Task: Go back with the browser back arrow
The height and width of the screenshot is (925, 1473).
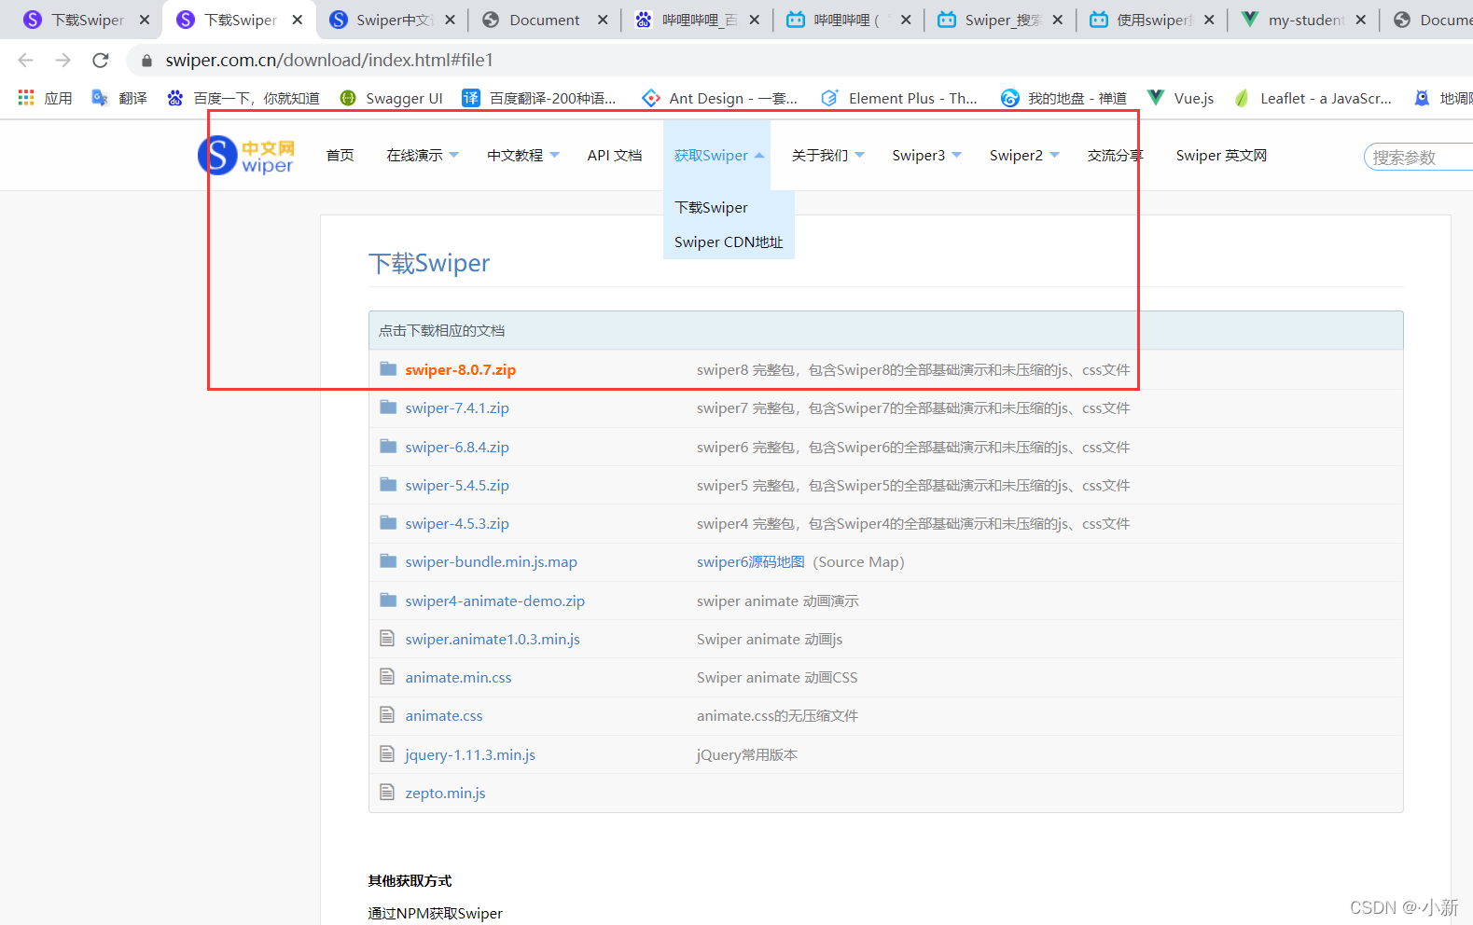Action: point(25,60)
